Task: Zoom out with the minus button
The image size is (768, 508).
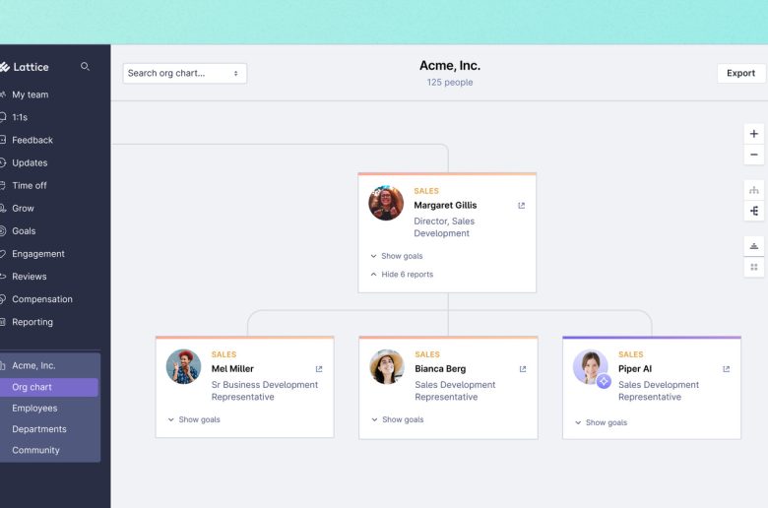Action: 754,155
